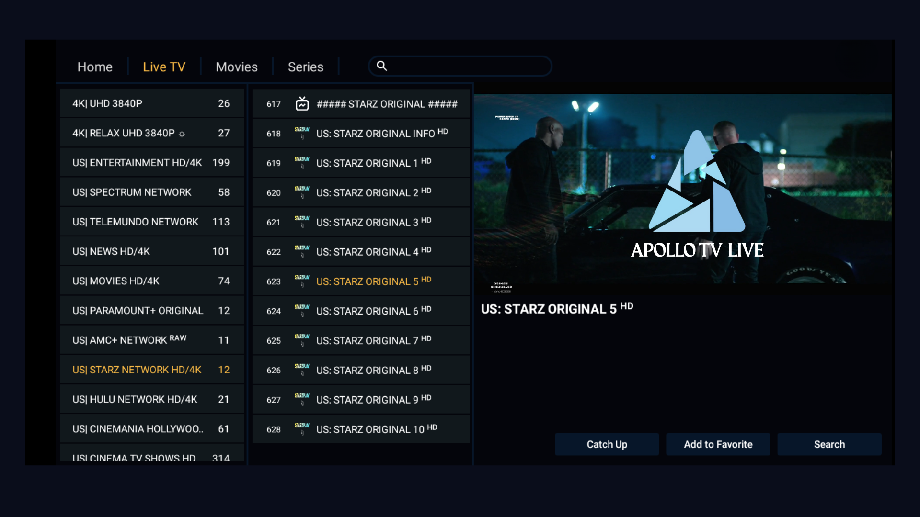Viewport: 920px width, 517px height.
Task: Click Add to Favorite
Action: pyautogui.click(x=718, y=444)
